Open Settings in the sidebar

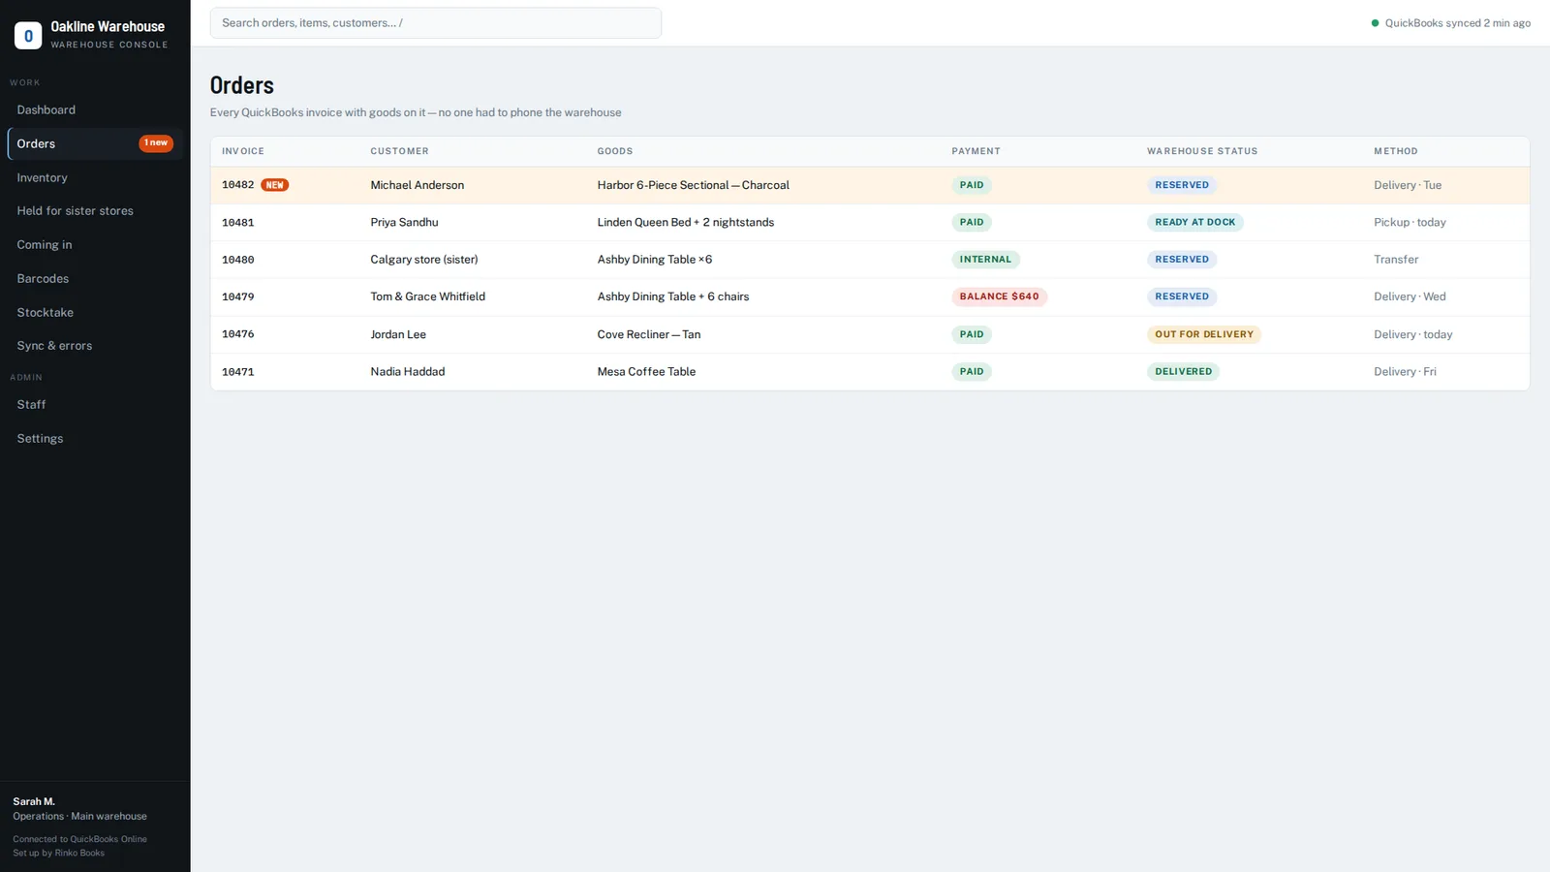pyautogui.click(x=95, y=439)
